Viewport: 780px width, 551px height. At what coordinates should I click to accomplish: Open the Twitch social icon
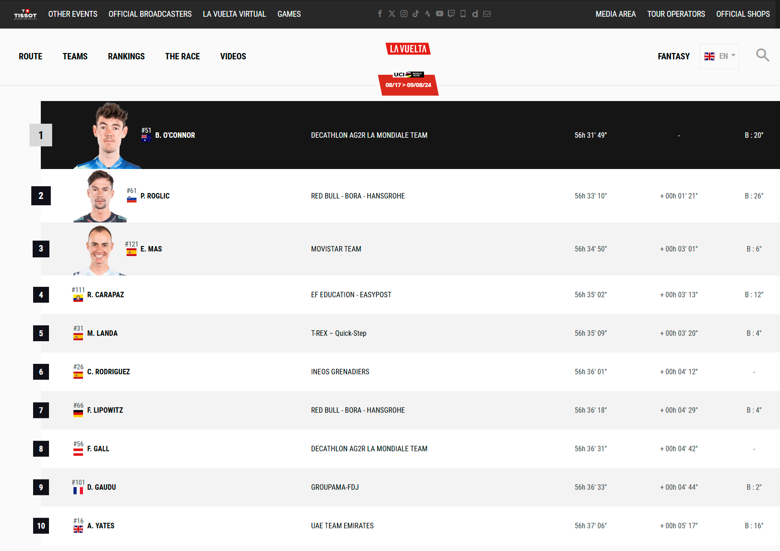coord(451,14)
